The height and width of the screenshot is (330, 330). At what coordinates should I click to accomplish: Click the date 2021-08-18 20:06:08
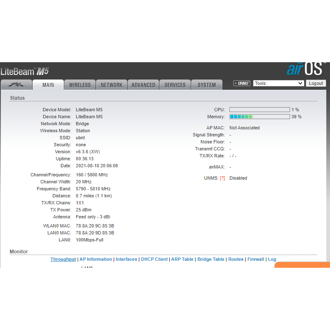click(97, 166)
